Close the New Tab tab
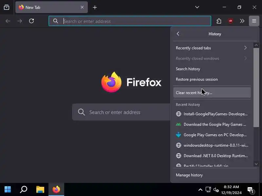 (x=82, y=7)
